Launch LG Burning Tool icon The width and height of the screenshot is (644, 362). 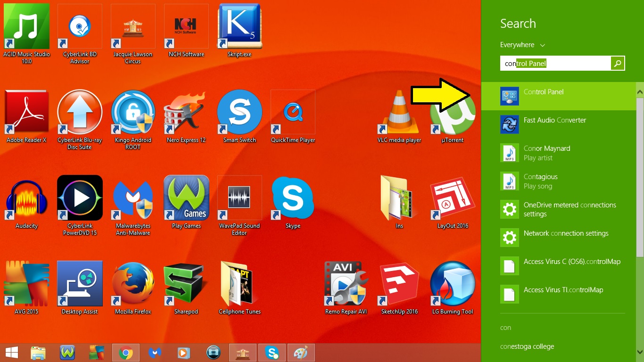point(453,284)
